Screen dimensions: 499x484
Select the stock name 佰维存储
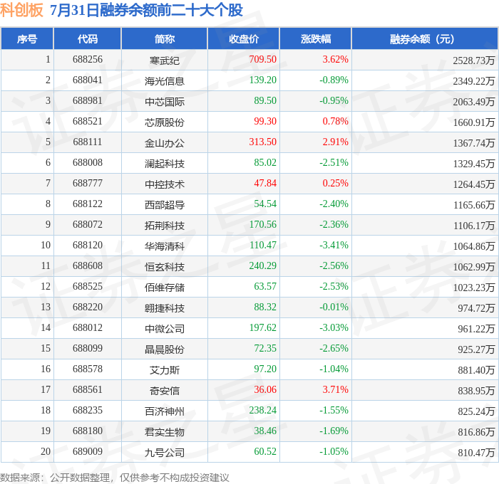(x=165, y=288)
